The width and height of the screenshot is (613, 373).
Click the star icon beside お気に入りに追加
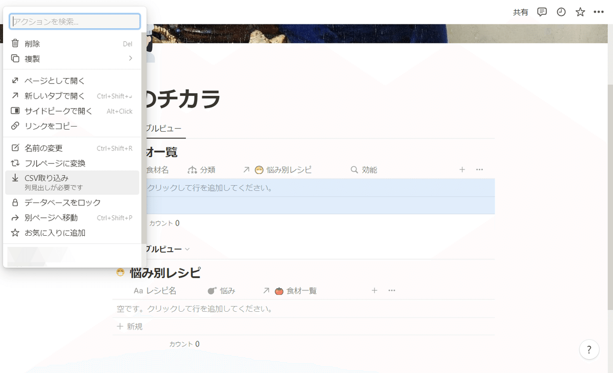click(15, 233)
